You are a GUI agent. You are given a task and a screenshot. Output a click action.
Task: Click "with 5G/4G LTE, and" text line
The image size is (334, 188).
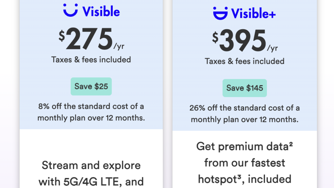(91, 182)
